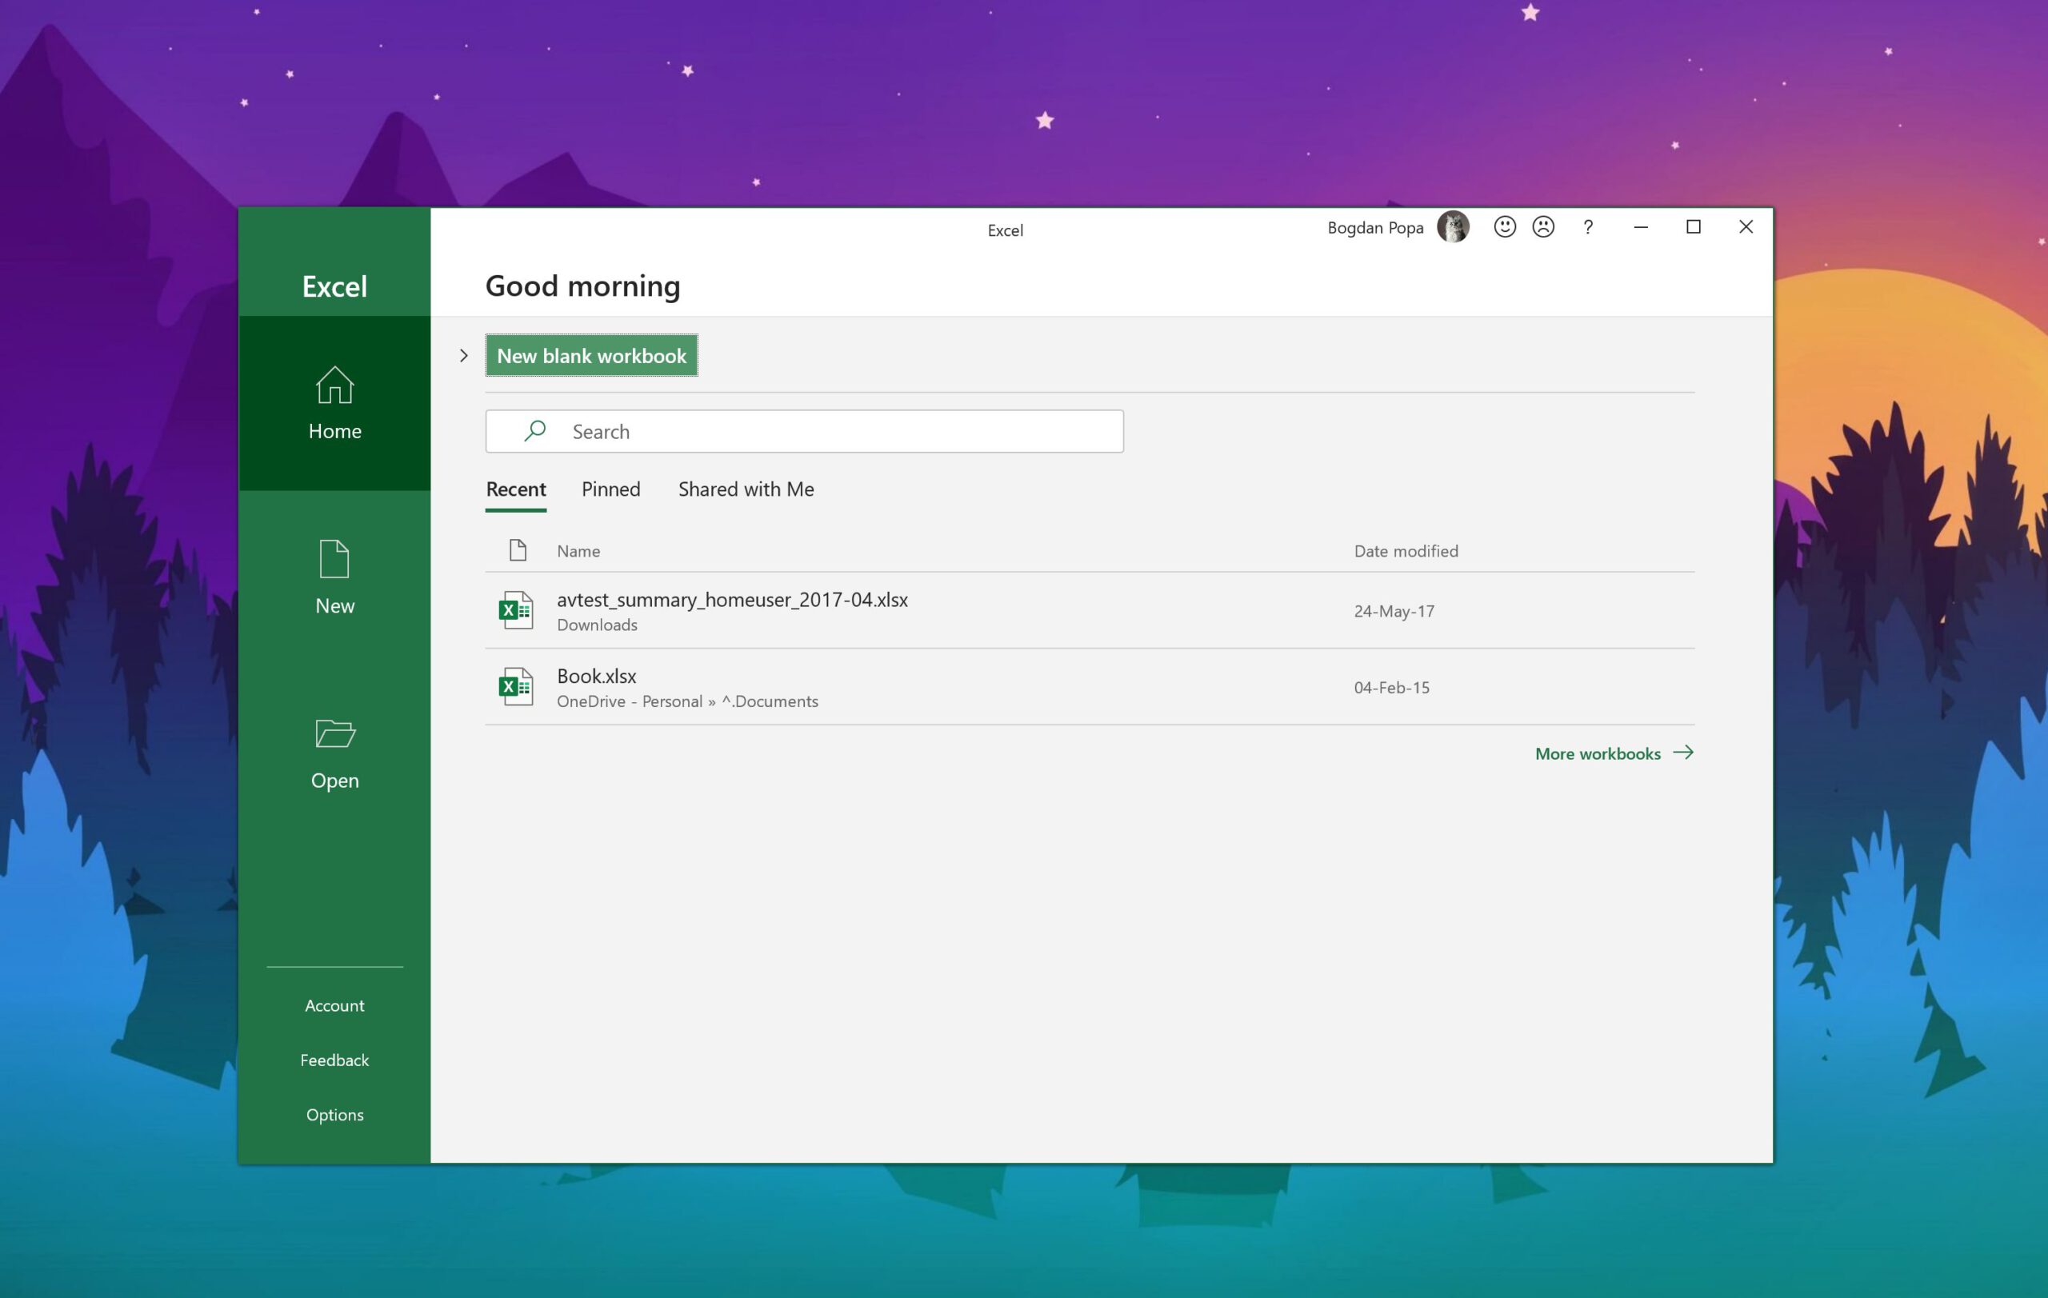Select the New page icon in sidebar
Screen dimensions: 2048x1298
click(x=334, y=559)
